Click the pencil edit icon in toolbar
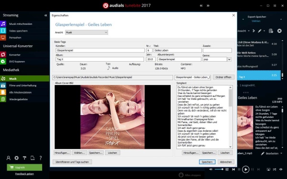 point(260,31)
